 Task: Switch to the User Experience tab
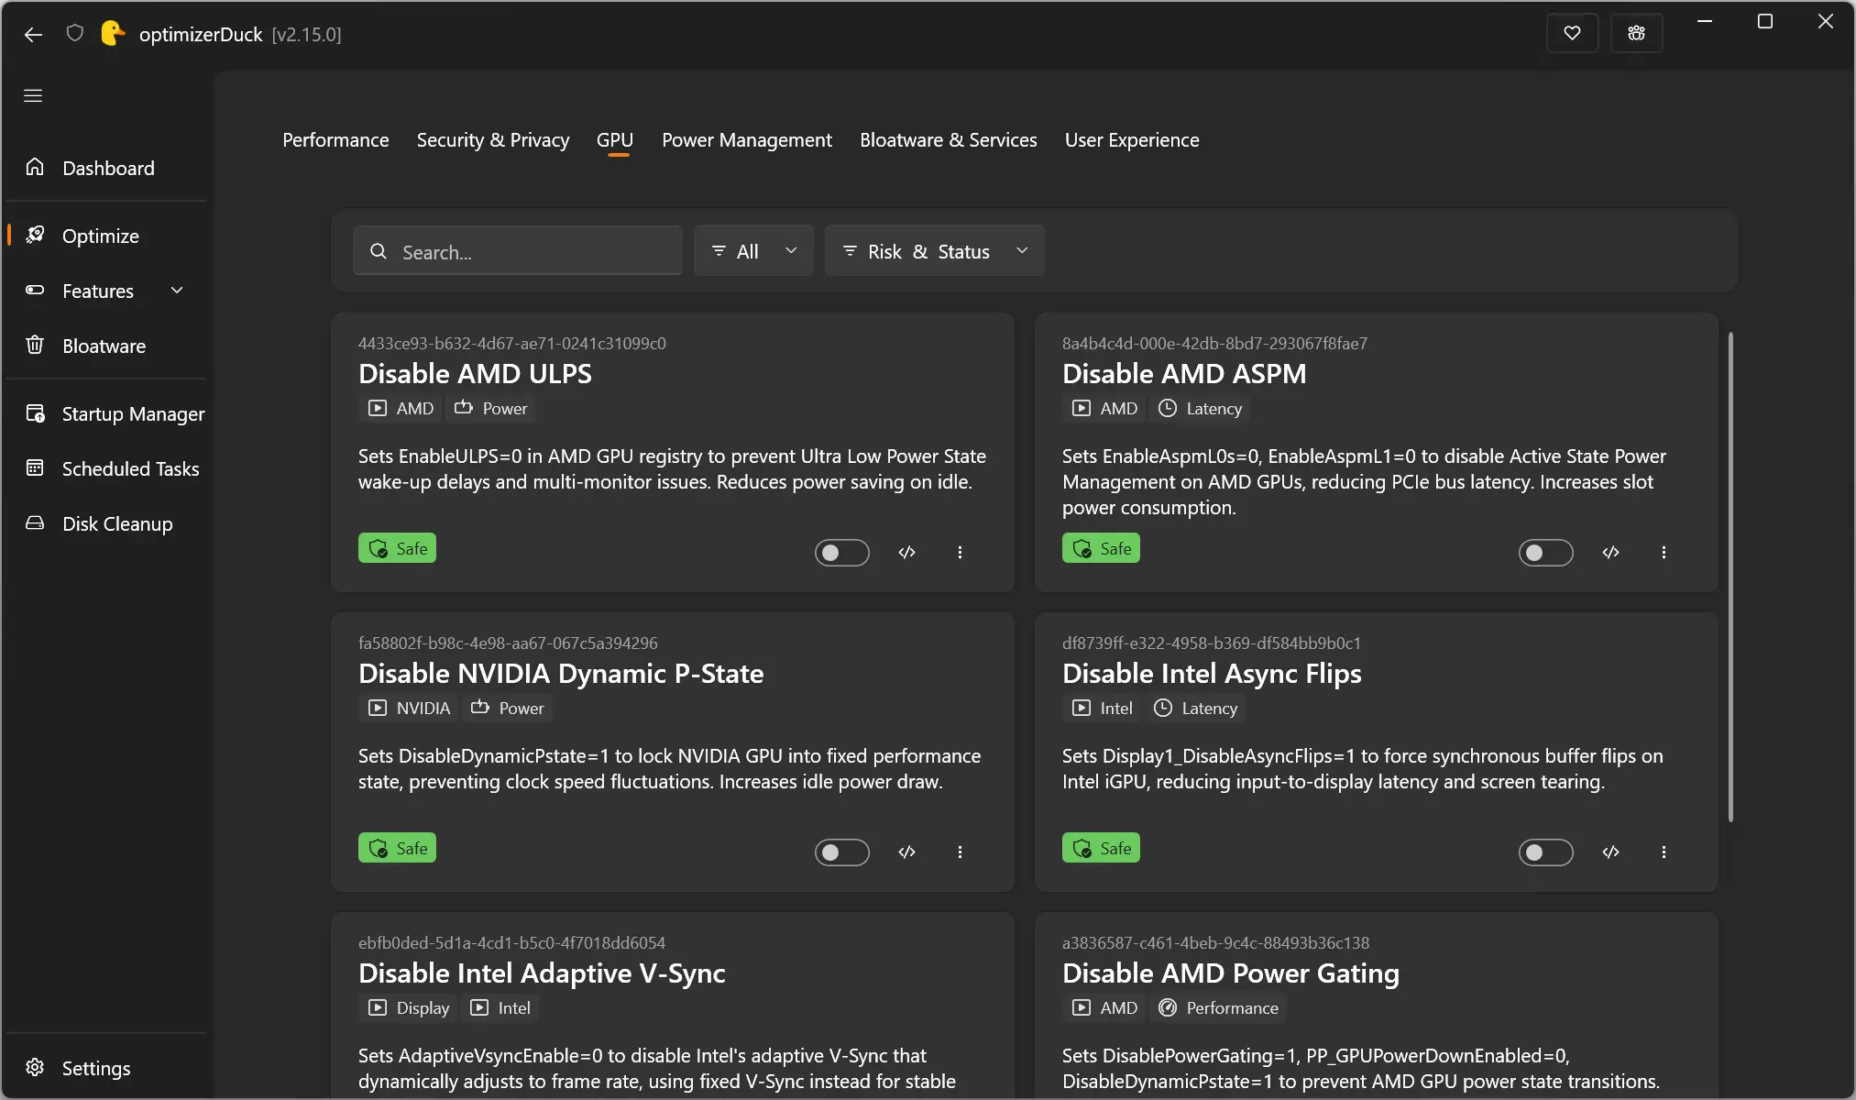point(1132,140)
